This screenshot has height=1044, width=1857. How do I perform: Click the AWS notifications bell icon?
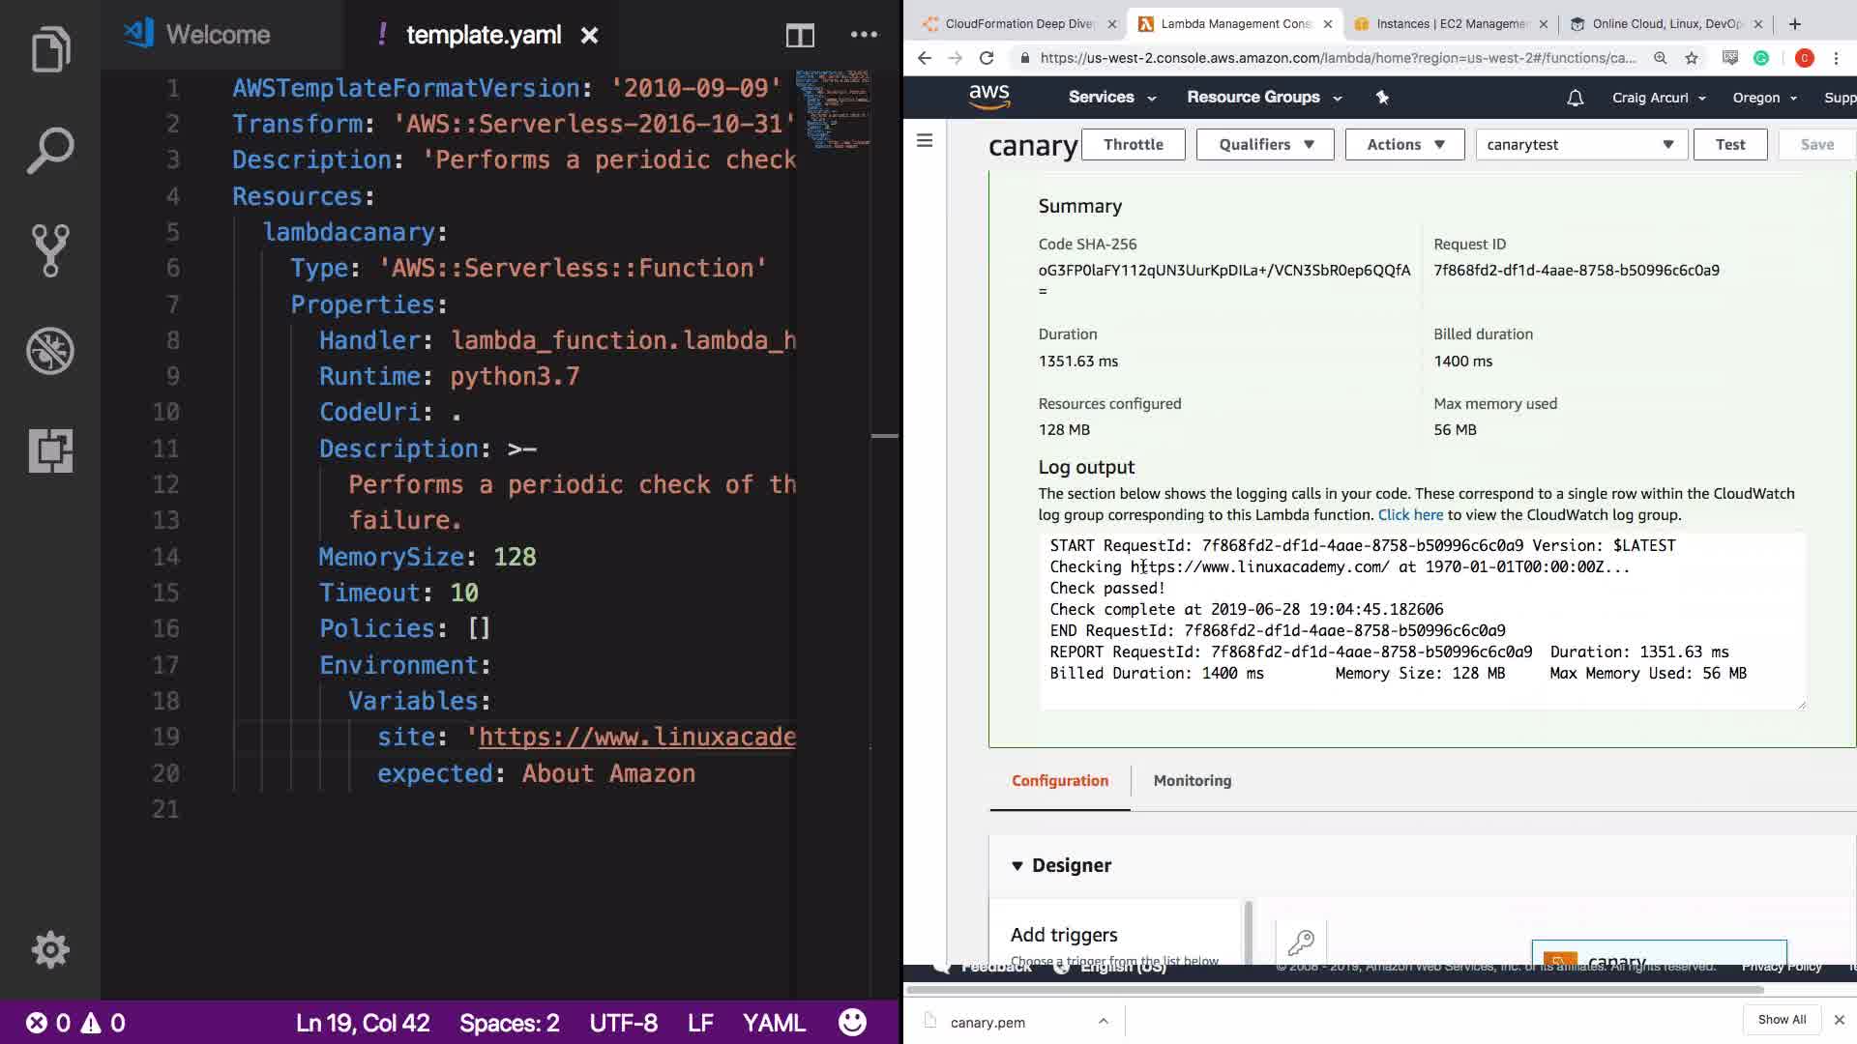pyautogui.click(x=1575, y=98)
